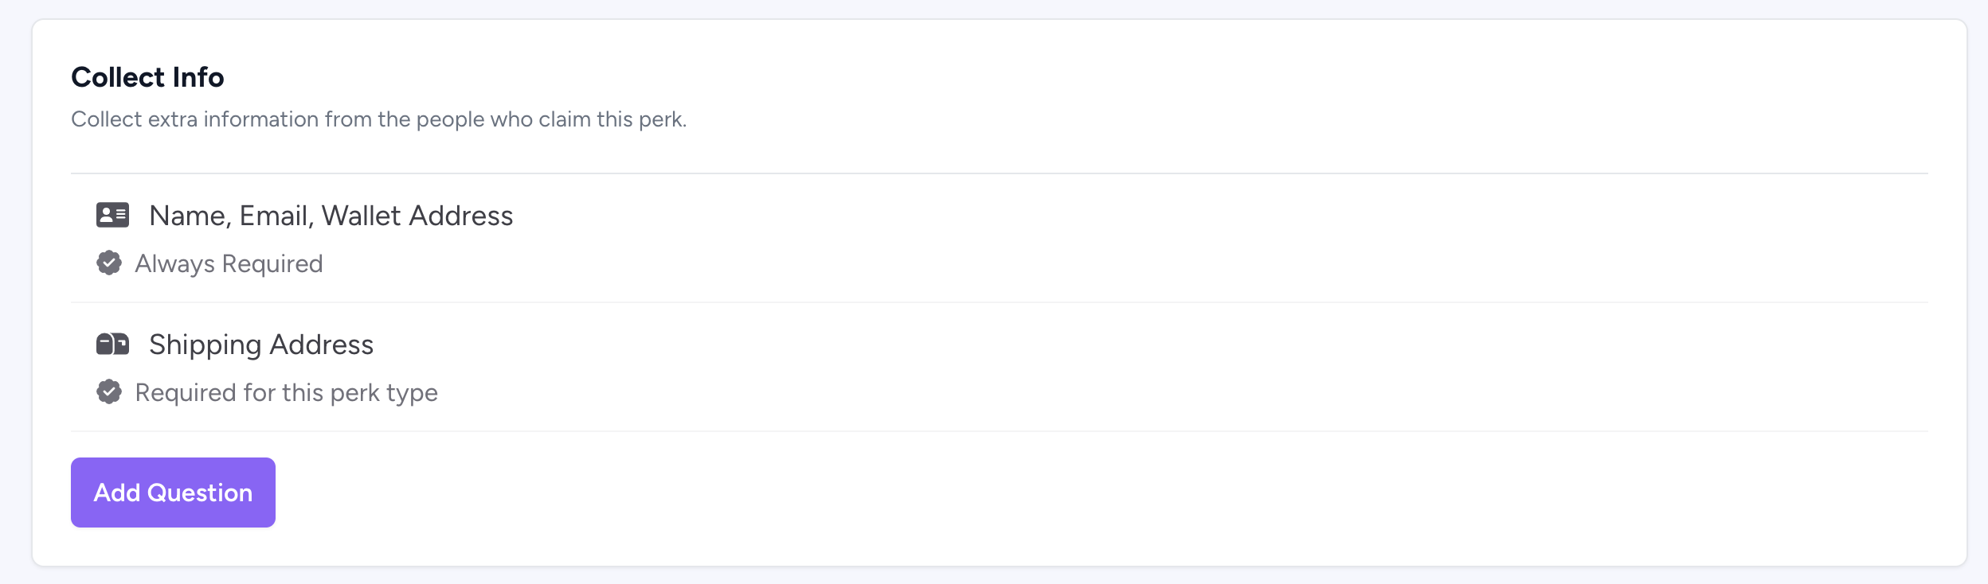Add a new question with Add Question
Screen dimensions: 1988x584
(173, 493)
